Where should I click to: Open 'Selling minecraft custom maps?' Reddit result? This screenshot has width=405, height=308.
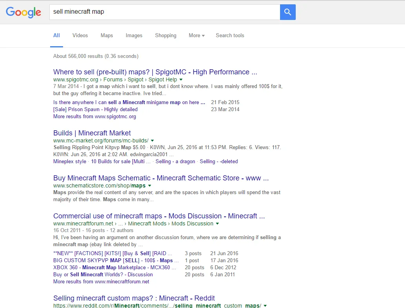[x=134, y=298]
